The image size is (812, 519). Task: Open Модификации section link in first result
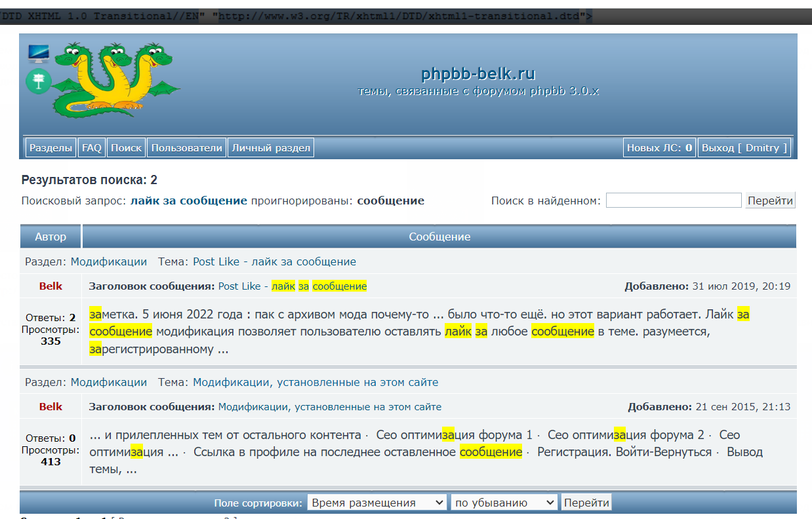[x=109, y=261]
